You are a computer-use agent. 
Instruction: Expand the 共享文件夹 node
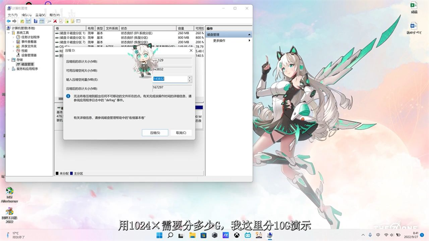pyautogui.click(x=13, y=46)
